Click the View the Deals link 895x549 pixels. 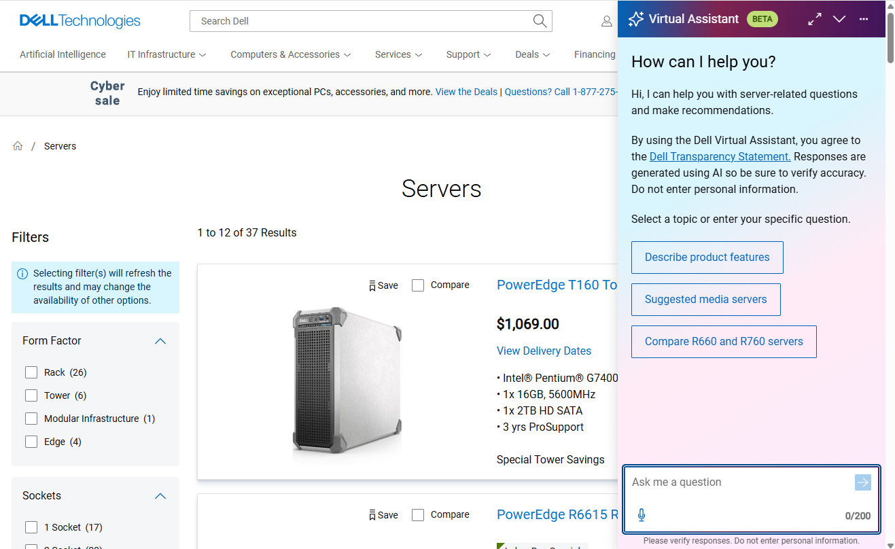[x=466, y=92]
